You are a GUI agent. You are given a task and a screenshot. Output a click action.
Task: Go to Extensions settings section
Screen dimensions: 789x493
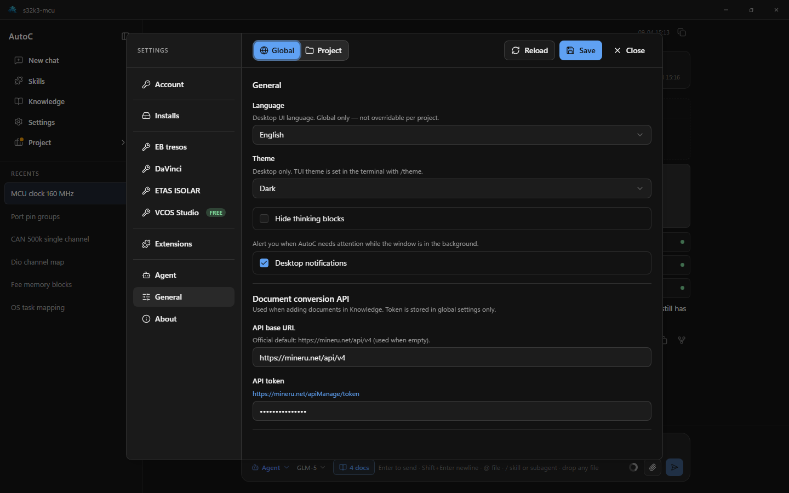coord(184,244)
